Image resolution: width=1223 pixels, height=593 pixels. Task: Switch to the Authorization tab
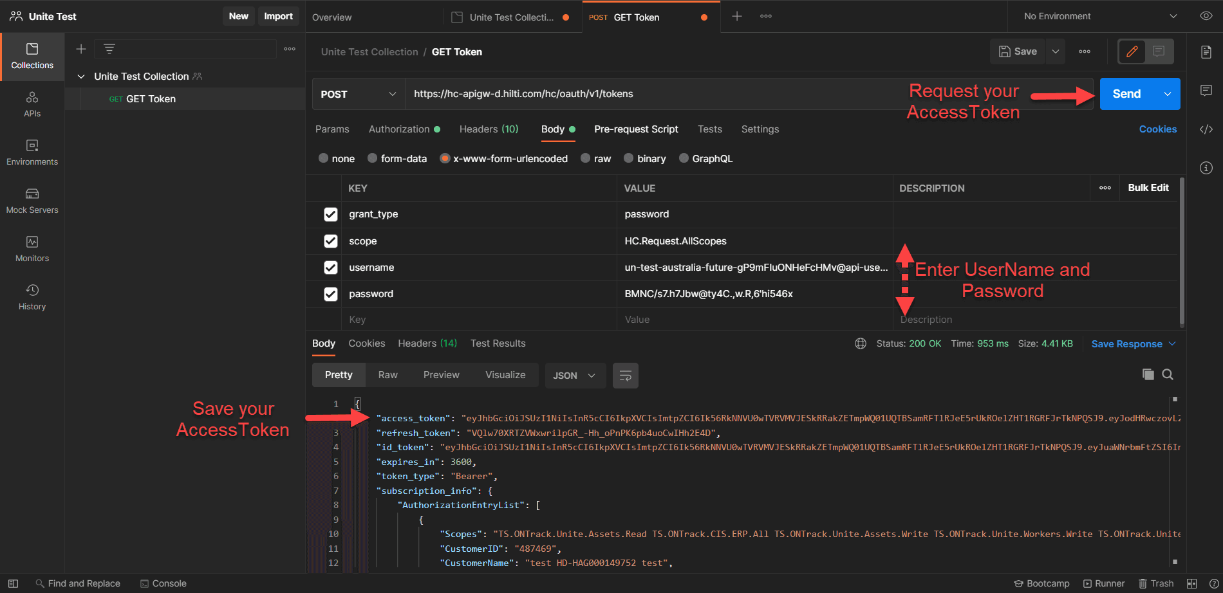click(x=404, y=129)
